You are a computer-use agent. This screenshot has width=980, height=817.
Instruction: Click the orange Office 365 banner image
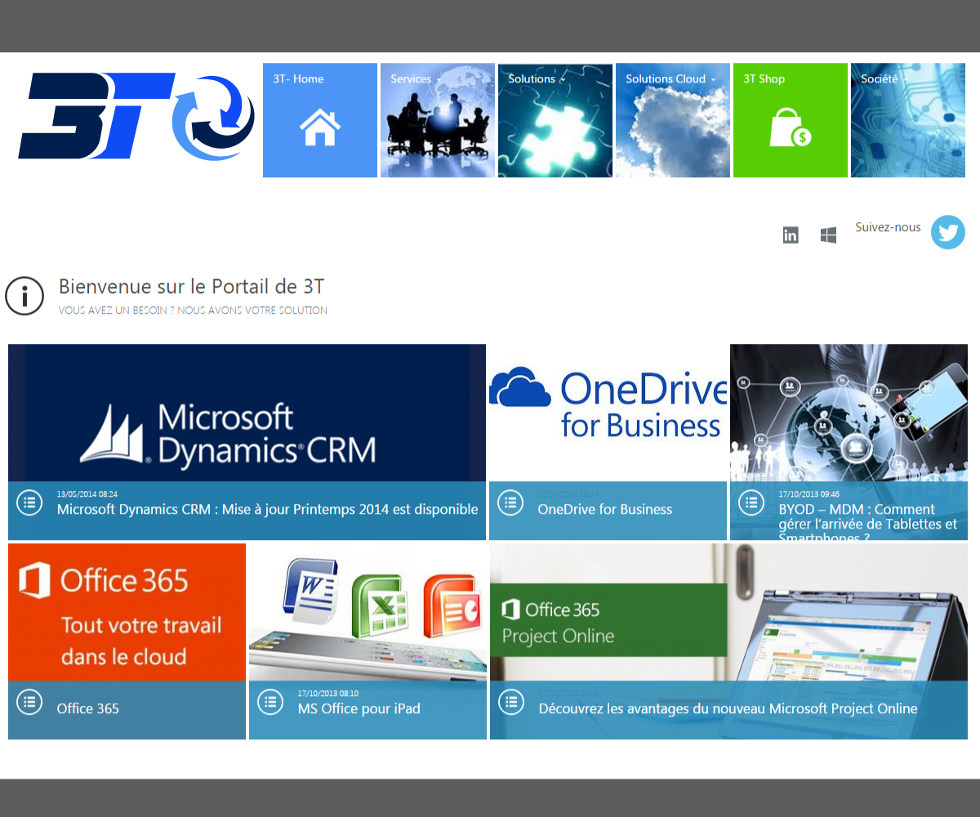(127, 612)
